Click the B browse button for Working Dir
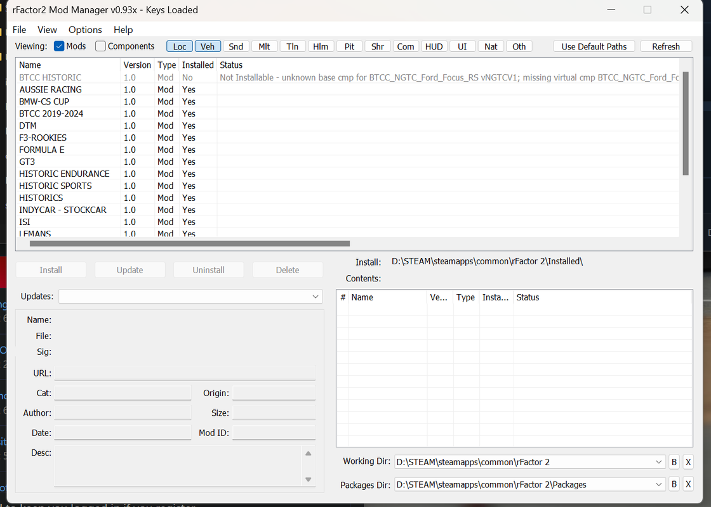 (x=674, y=462)
